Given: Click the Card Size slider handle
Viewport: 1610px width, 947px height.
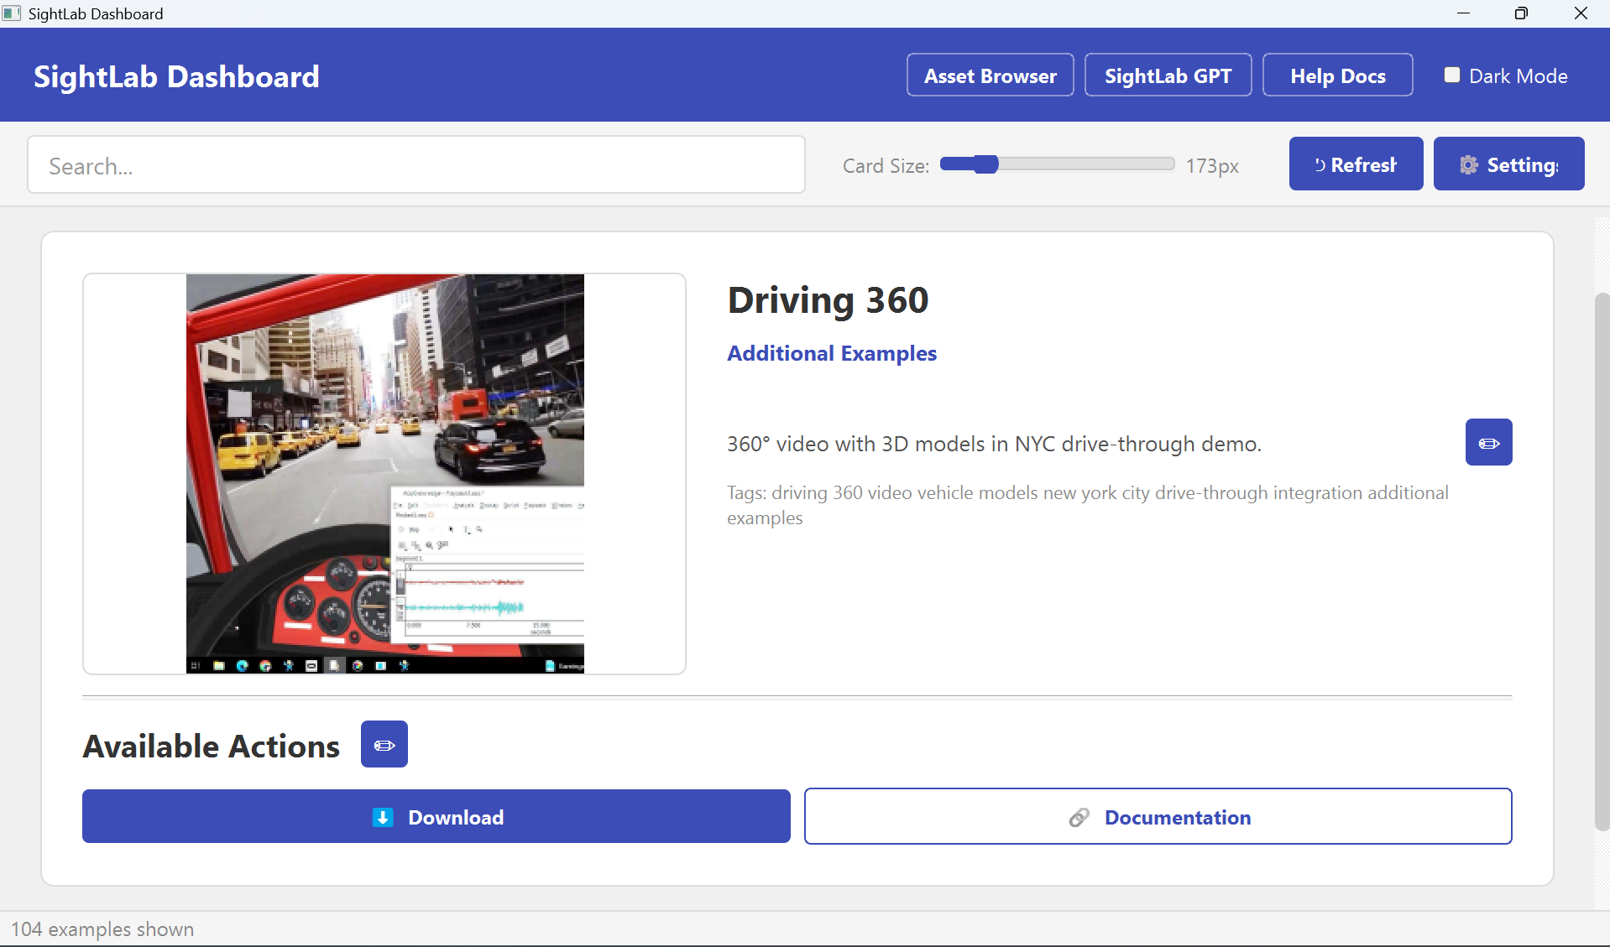Looking at the screenshot, I should pos(986,164).
